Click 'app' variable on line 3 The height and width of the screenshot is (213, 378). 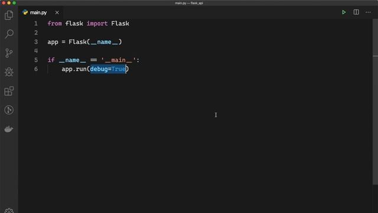(53, 42)
